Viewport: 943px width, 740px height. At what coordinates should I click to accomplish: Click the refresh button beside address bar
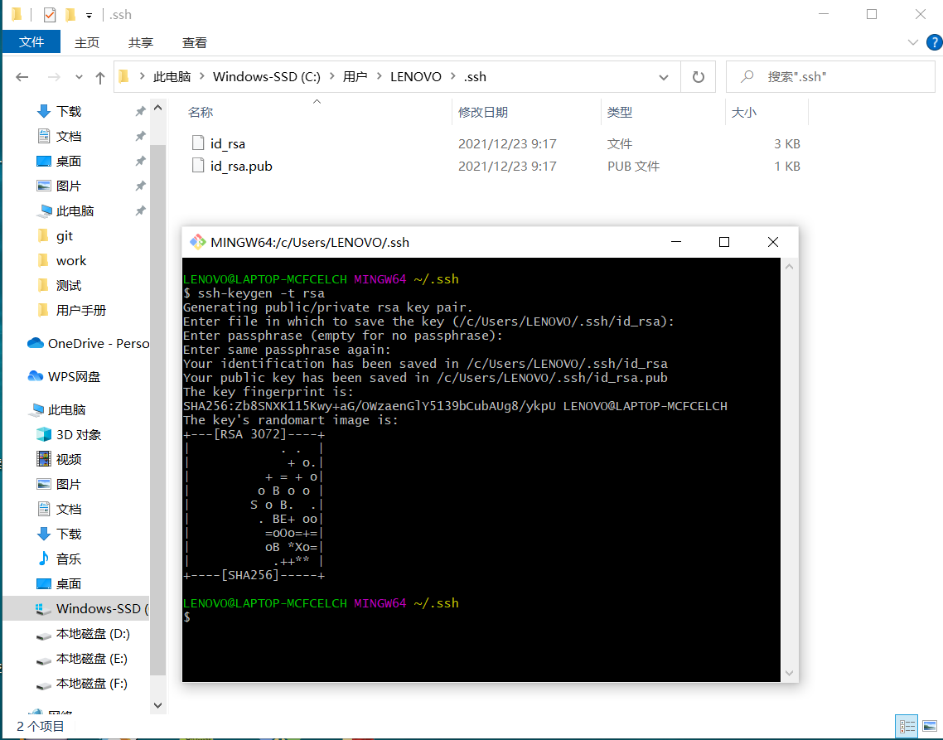699,77
